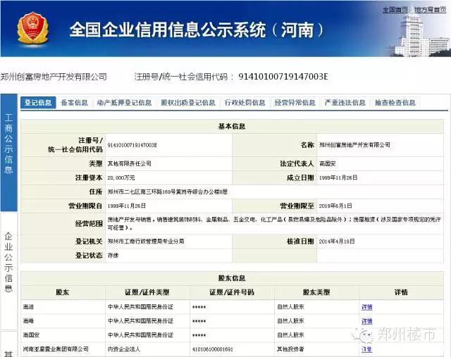Click approval date 2014年4月18日
The width and height of the screenshot is (451, 357).
tap(337, 241)
